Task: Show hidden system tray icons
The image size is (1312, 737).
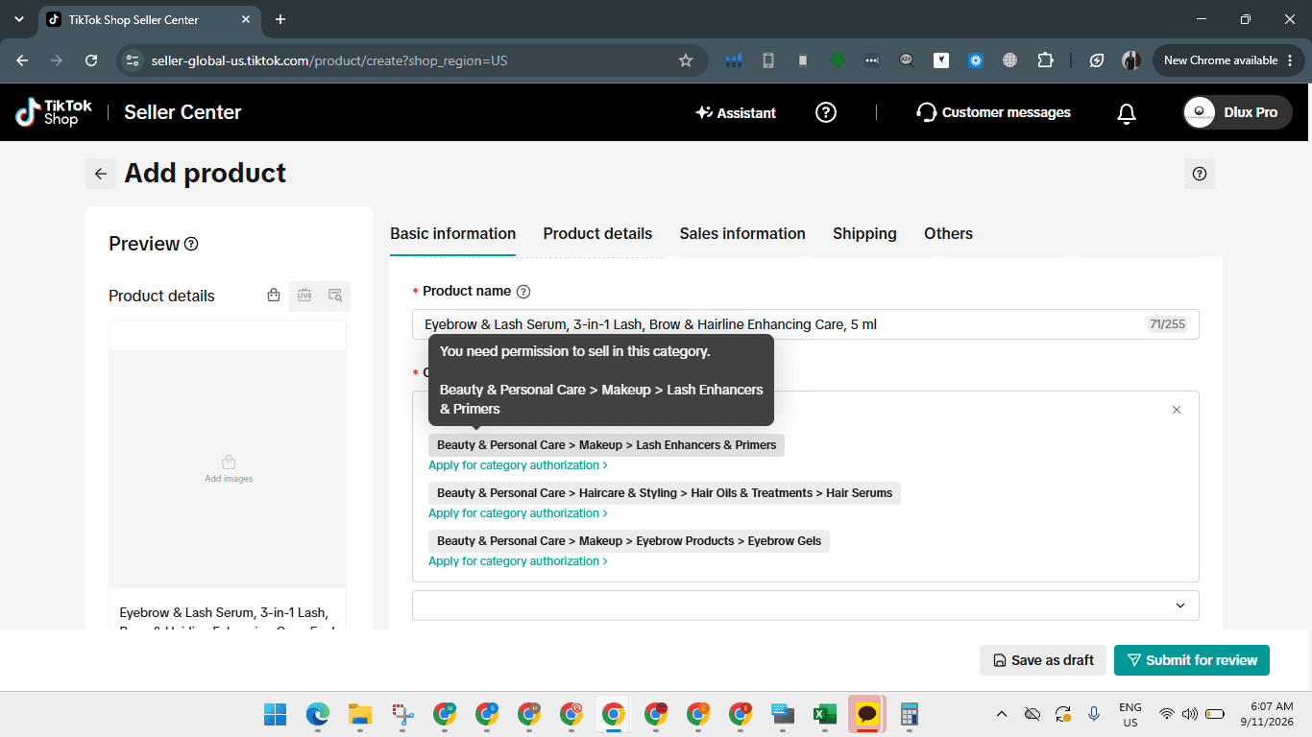Action: coord(1002,714)
